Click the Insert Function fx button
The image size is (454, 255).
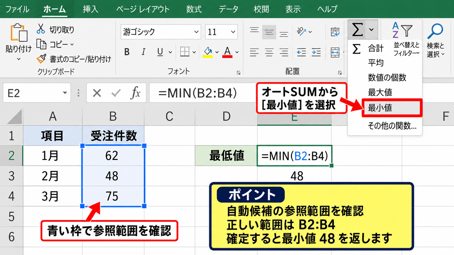135,93
